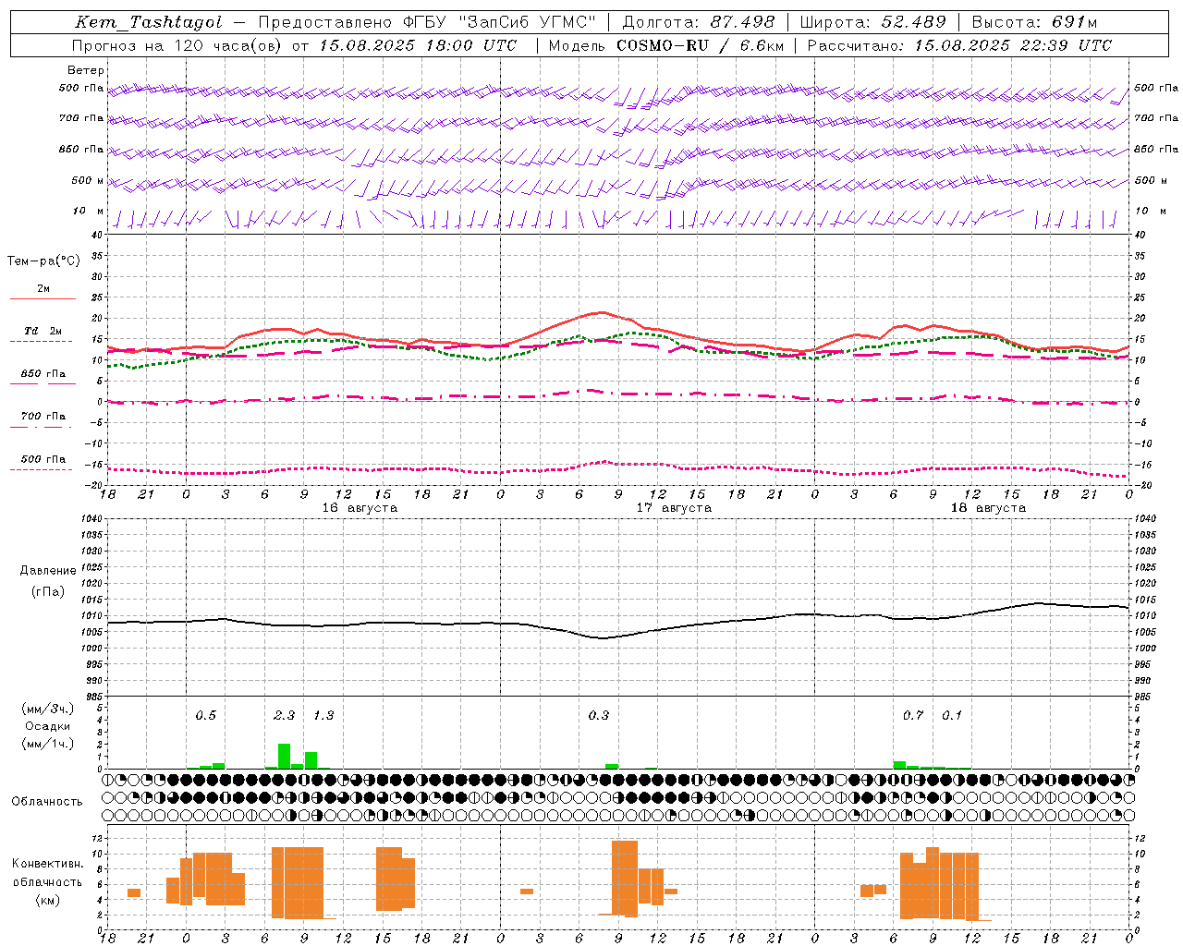
Task: Select the 700 гПа entry in temperature legend
Action: click(x=43, y=417)
